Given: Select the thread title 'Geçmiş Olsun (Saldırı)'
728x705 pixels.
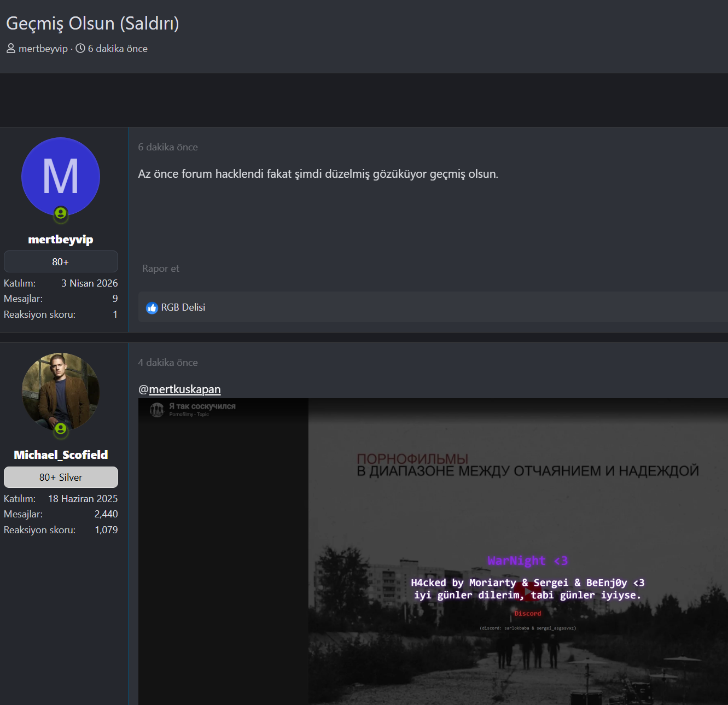Looking at the screenshot, I should (92, 24).
